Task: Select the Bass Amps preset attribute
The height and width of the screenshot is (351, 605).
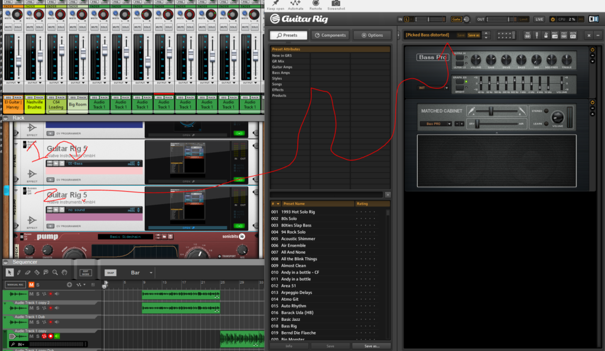Action: (x=281, y=73)
